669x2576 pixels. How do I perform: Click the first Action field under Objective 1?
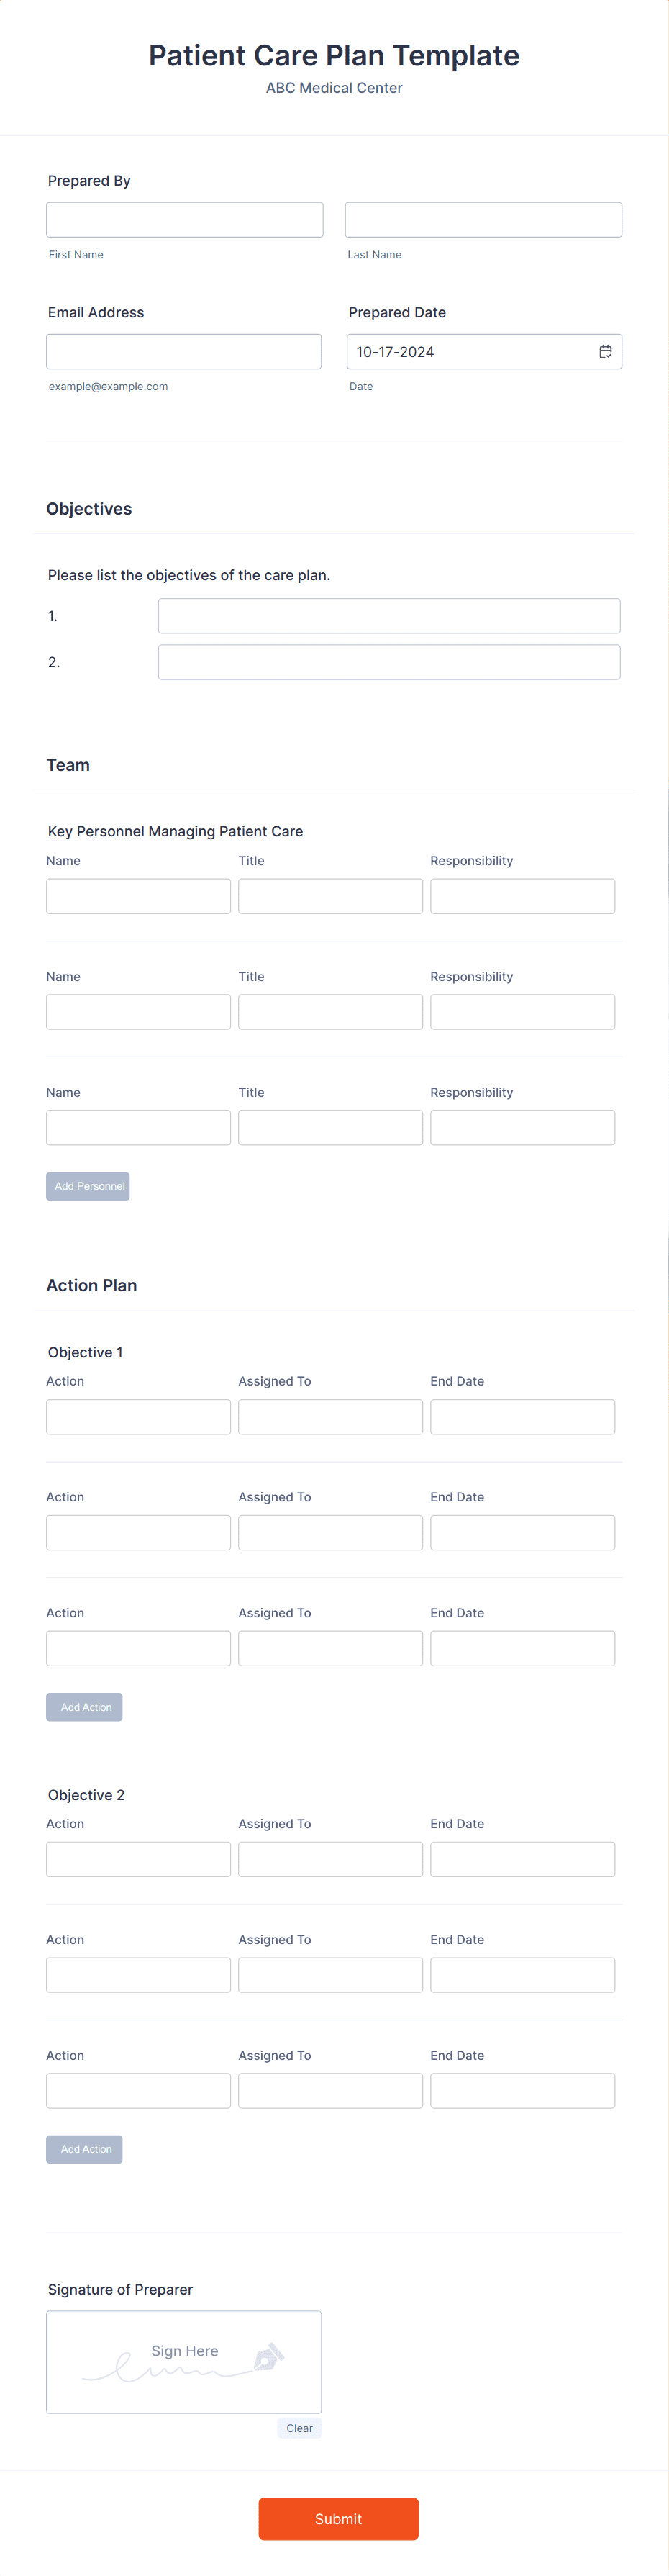point(138,1417)
